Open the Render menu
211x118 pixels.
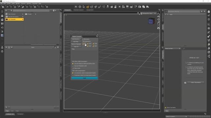(17, 4)
